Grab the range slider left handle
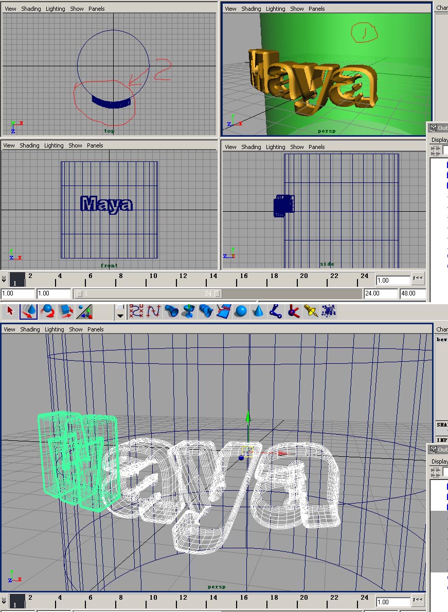This screenshot has width=448, height=612. pyautogui.click(x=79, y=293)
